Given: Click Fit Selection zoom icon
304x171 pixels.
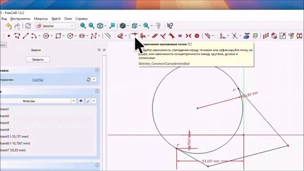Looking at the screenshot, I should pos(92,26).
